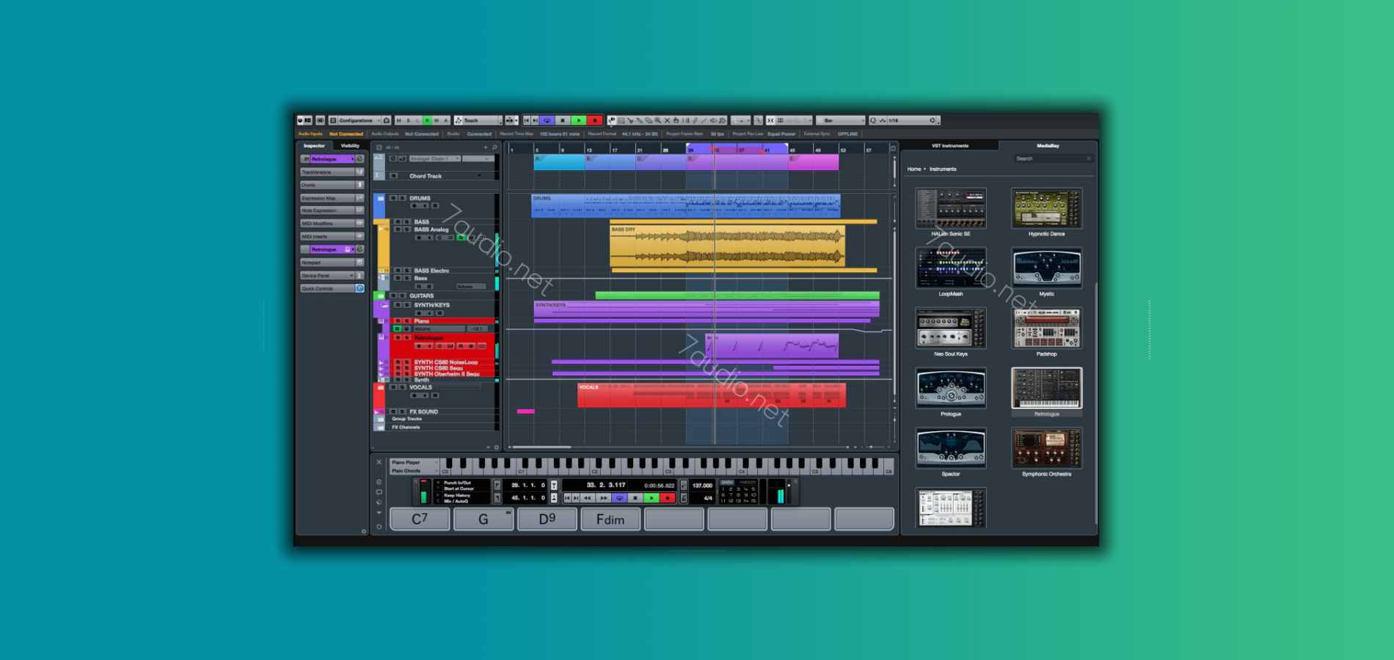Click Instruments in the MediaBay breadcrumb
Viewport: 1394px width, 660px height.
coord(943,169)
